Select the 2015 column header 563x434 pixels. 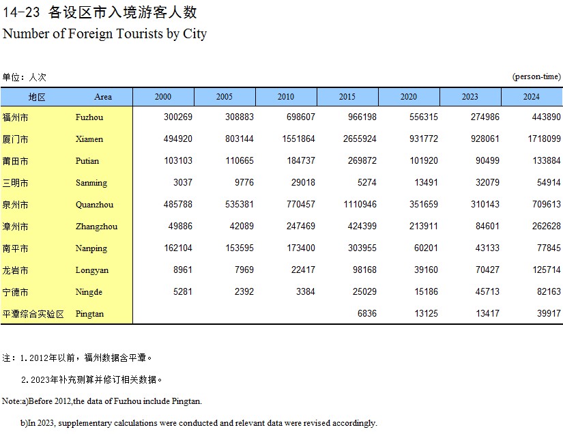347,97
